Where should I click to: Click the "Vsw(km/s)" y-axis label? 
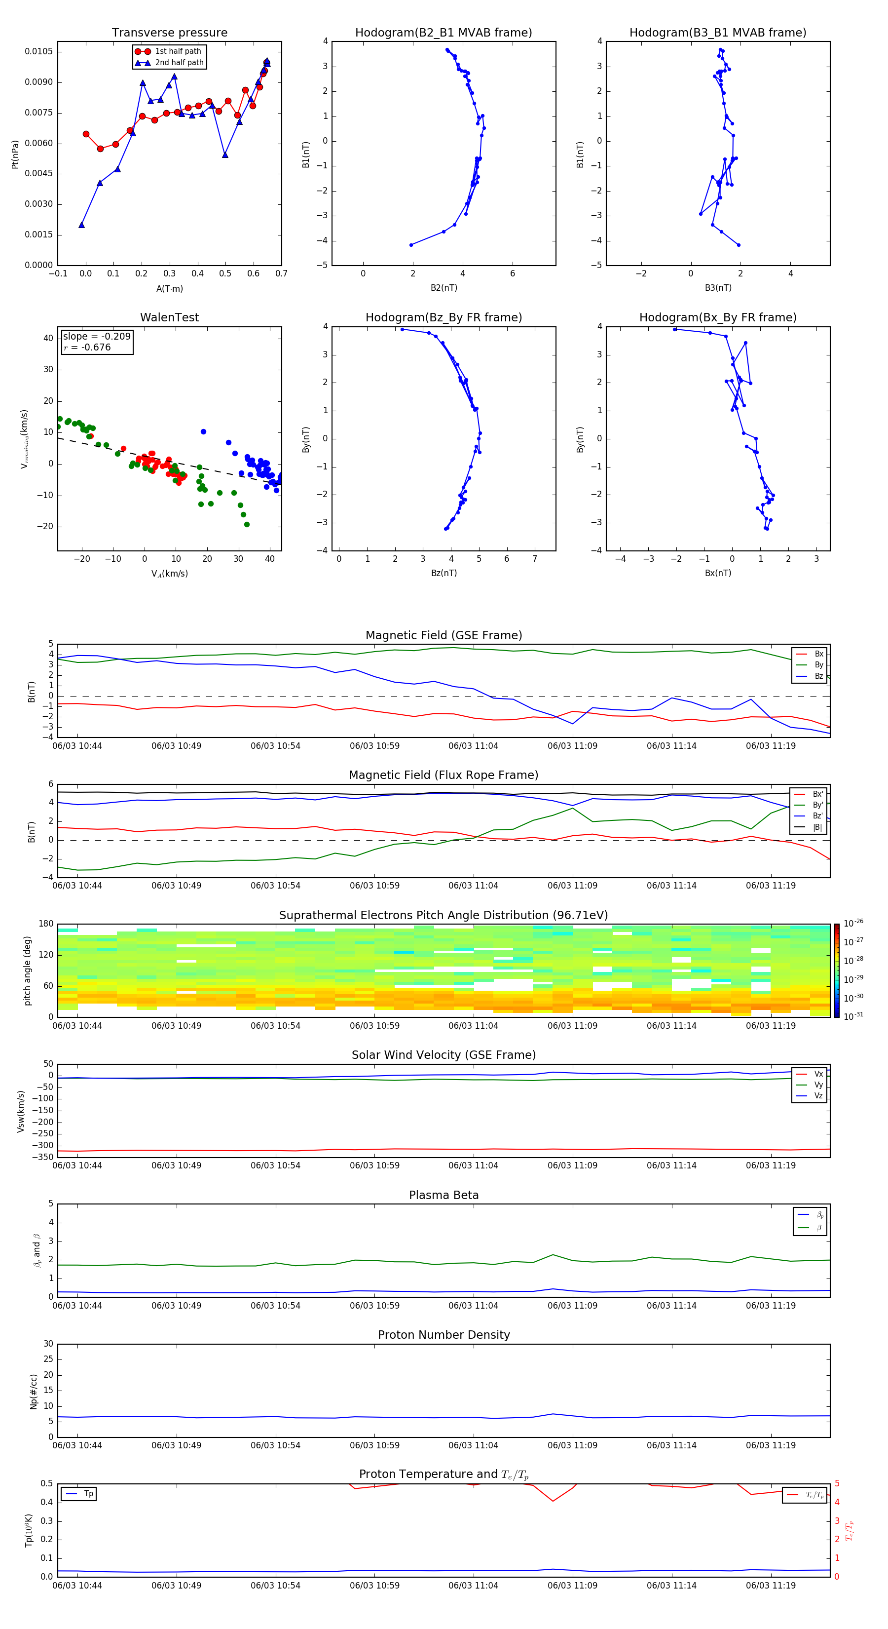pos(21,1111)
